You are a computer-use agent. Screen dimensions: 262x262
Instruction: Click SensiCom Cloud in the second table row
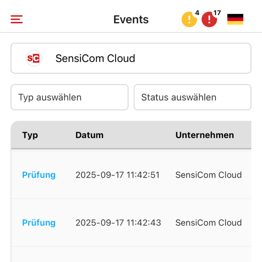tap(208, 223)
